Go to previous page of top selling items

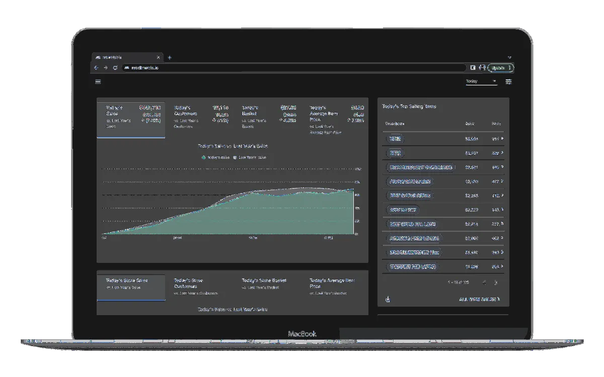pyautogui.click(x=484, y=282)
